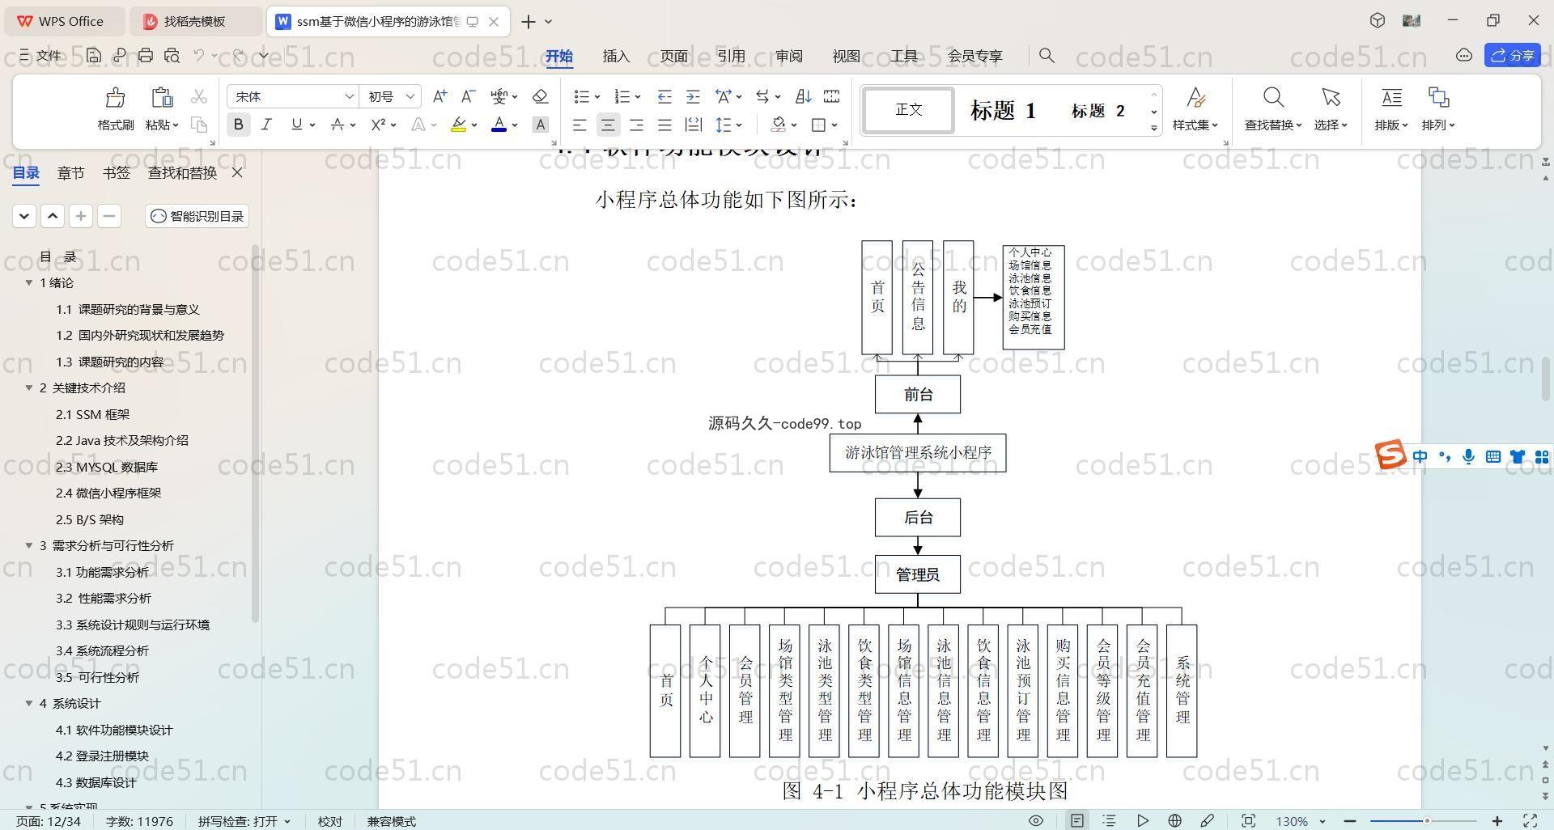Toggle Center alignment button

(608, 125)
